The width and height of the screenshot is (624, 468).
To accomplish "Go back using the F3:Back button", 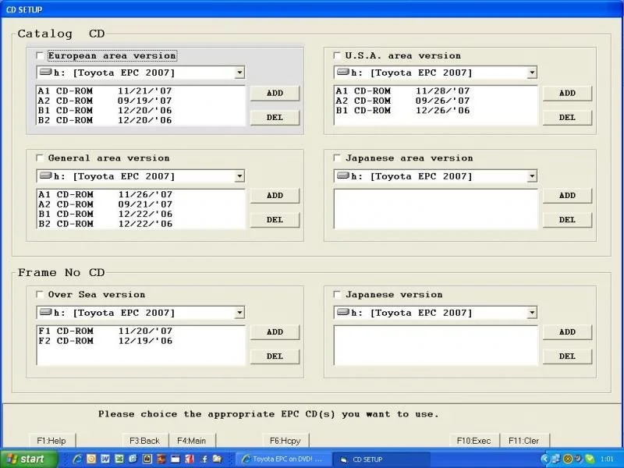I will [144, 441].
